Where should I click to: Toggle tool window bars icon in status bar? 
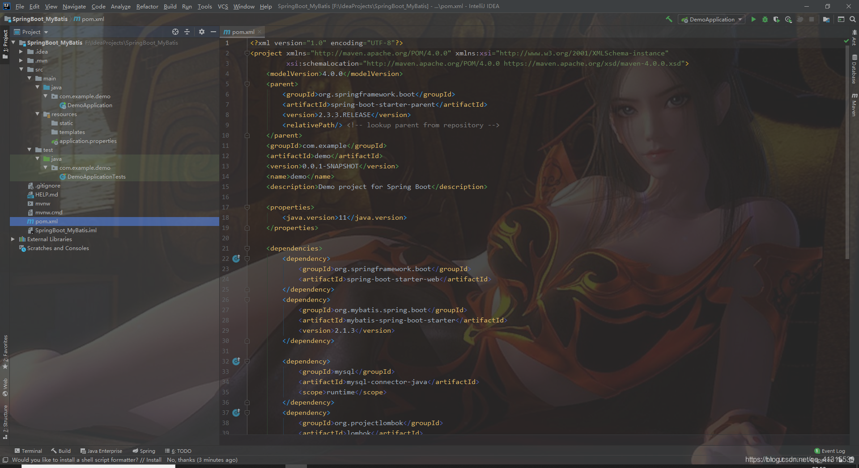[x=5, y=460]
